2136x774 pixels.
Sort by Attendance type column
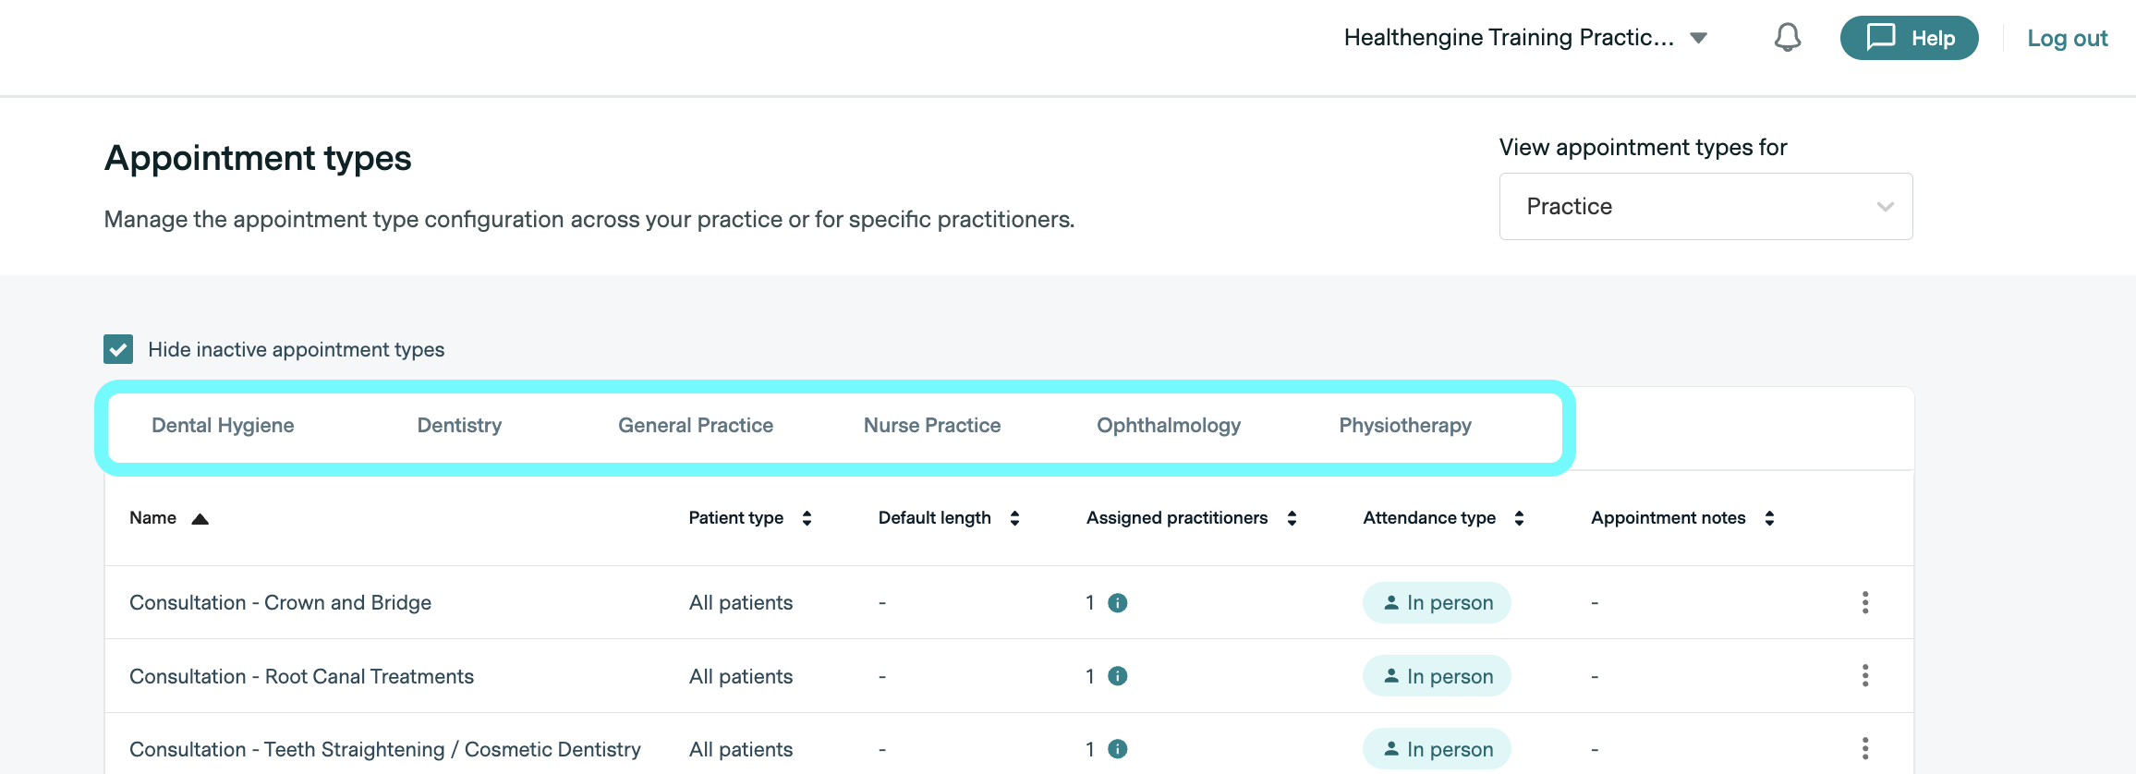point(1519,518)
